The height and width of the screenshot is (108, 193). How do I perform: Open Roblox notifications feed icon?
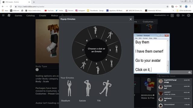coord(172,15)
